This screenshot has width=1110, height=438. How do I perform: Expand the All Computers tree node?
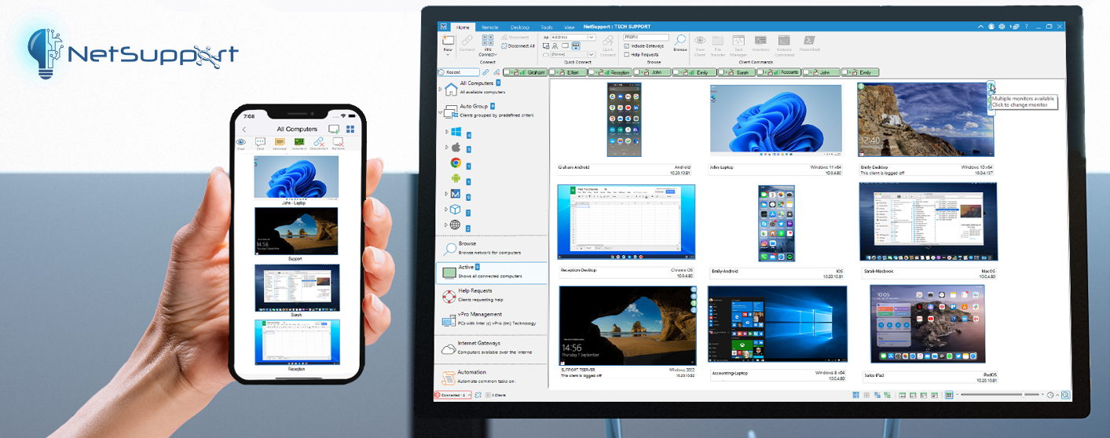tap(440, 89)
